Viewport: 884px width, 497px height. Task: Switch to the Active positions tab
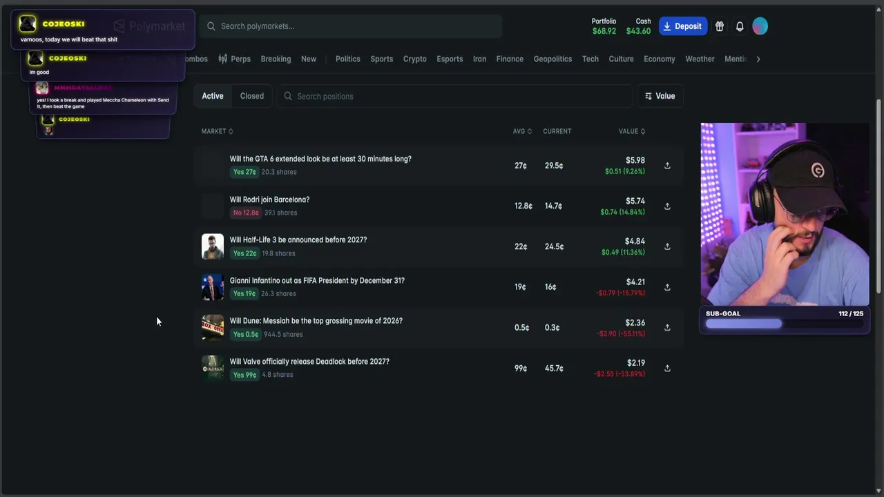point(213,96)
